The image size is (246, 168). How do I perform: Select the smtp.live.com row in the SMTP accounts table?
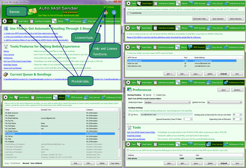(182, 63)
